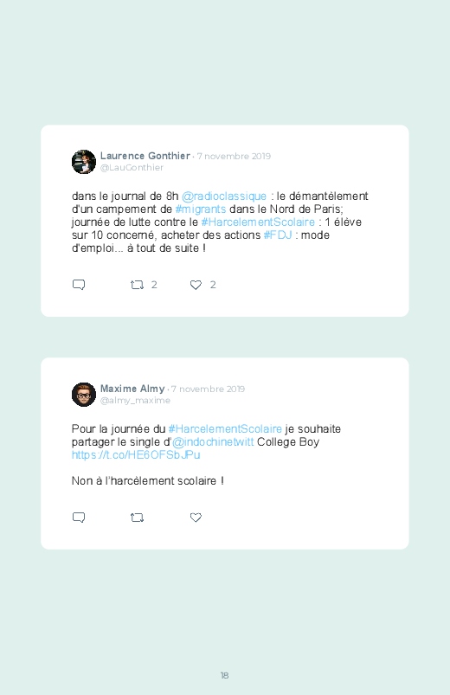Click the @almy_maxime handle
The width and height of the screenshot is (450, 695).
tap(135, 400)
